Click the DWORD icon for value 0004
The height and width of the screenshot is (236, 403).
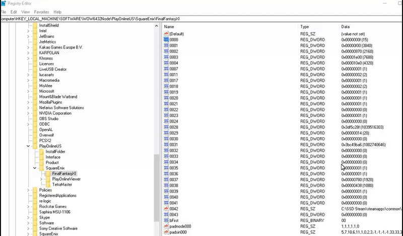[x=166, y=63]
